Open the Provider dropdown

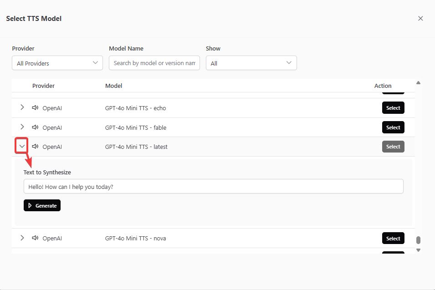point(57,63)
